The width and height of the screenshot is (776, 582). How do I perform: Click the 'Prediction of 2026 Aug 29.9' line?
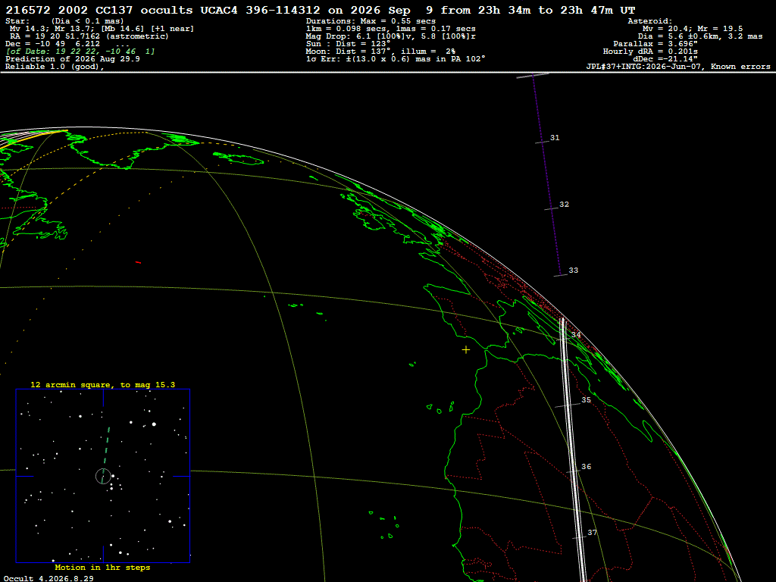[x=73, y=59]
